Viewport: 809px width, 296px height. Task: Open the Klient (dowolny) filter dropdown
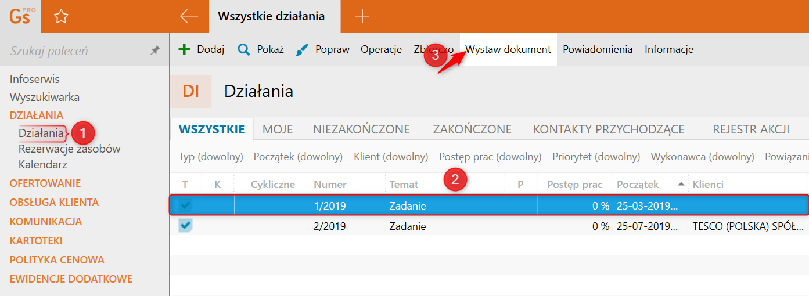391,157
